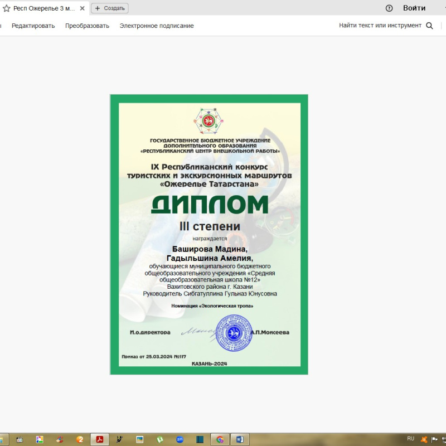
Task: Expand the hidden system tray icons
Action: (x=403, y=440)
